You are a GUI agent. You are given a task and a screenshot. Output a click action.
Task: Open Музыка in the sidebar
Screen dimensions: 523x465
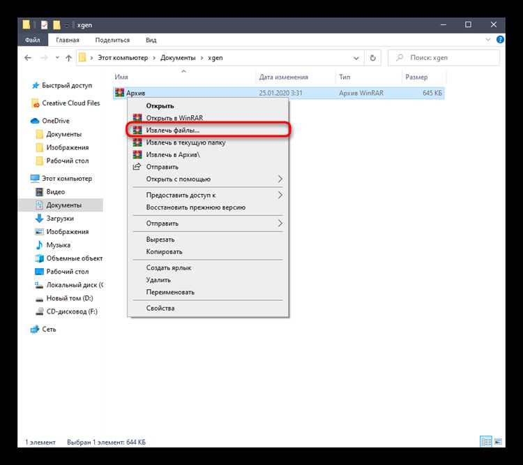pyautogui.click(x=54, y=245)
